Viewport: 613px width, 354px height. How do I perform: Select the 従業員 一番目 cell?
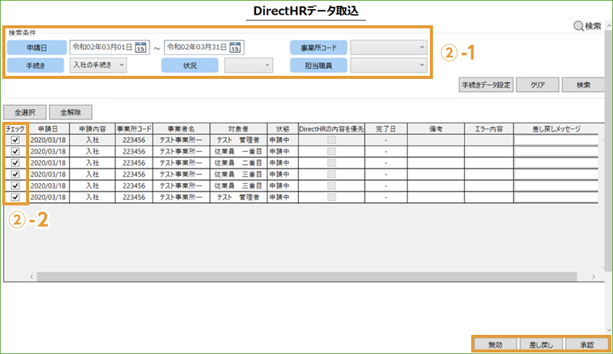point(238,151)
